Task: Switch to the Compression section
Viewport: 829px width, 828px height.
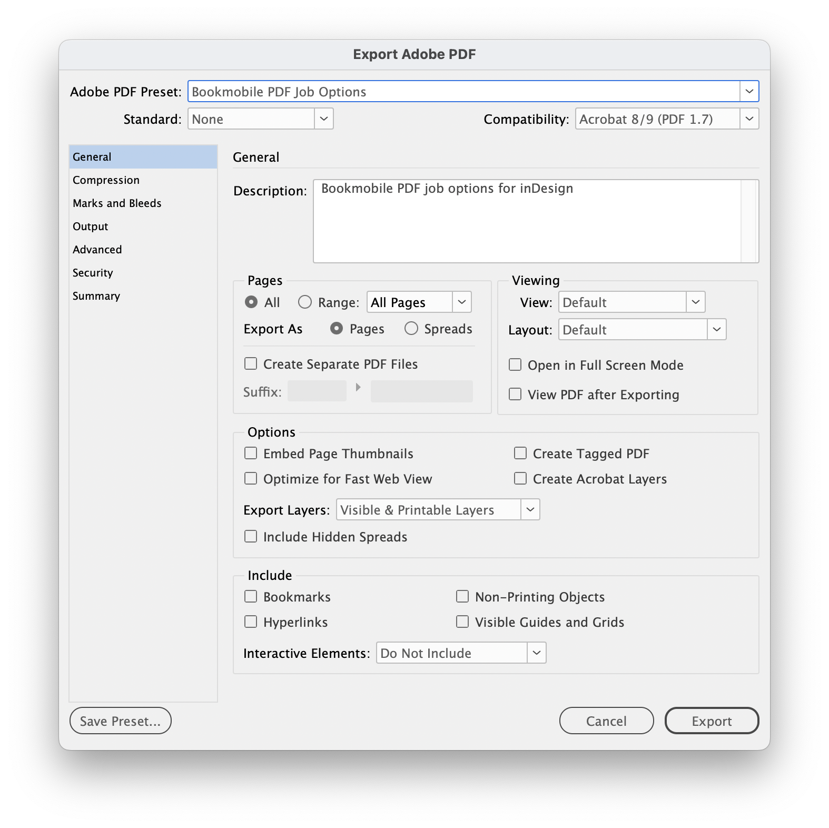Action: (143, 180)
